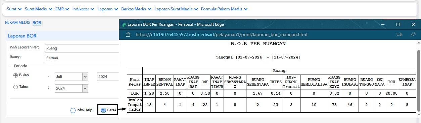Viewport: 421px width, 123px height.
Task: Click the padlock site info icon
Action: click(x=128, y=34)
